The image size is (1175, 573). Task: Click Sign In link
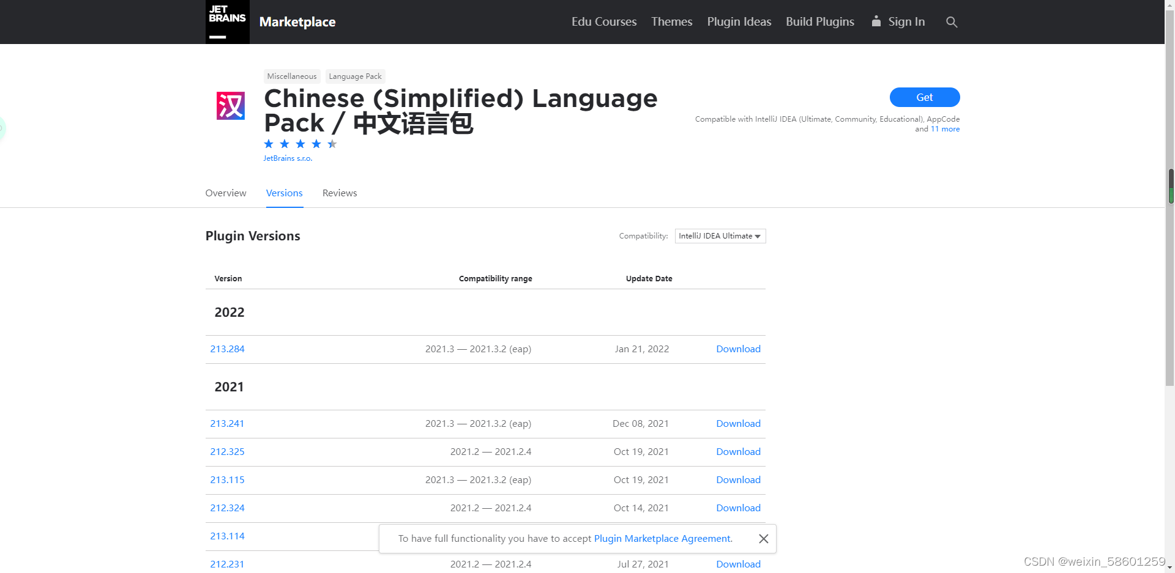coord(906,21)
